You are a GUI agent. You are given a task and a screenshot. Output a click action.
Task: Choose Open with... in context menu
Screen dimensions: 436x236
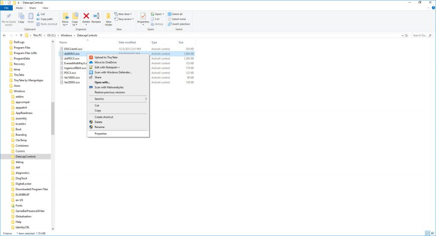118,82
